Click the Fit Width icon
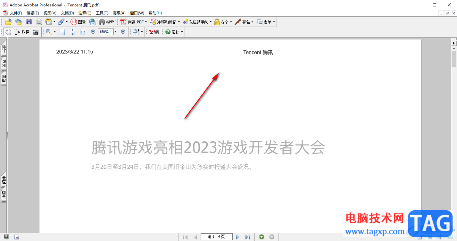This screenshot has height=241, width=457. (83, 32)
